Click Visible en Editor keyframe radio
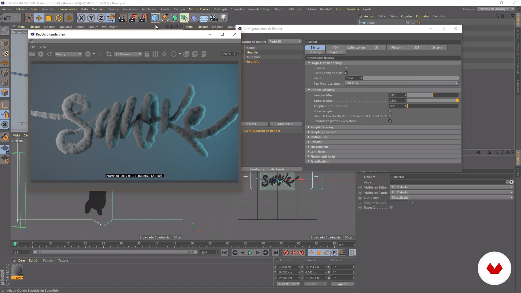The height and width of the screenshot is (293, 521). tap(360, 187)
